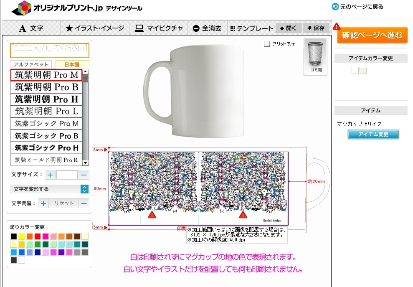Increase 文字サイズ with the plus button
Screen dimensions: 413x287
pos(50,175)
